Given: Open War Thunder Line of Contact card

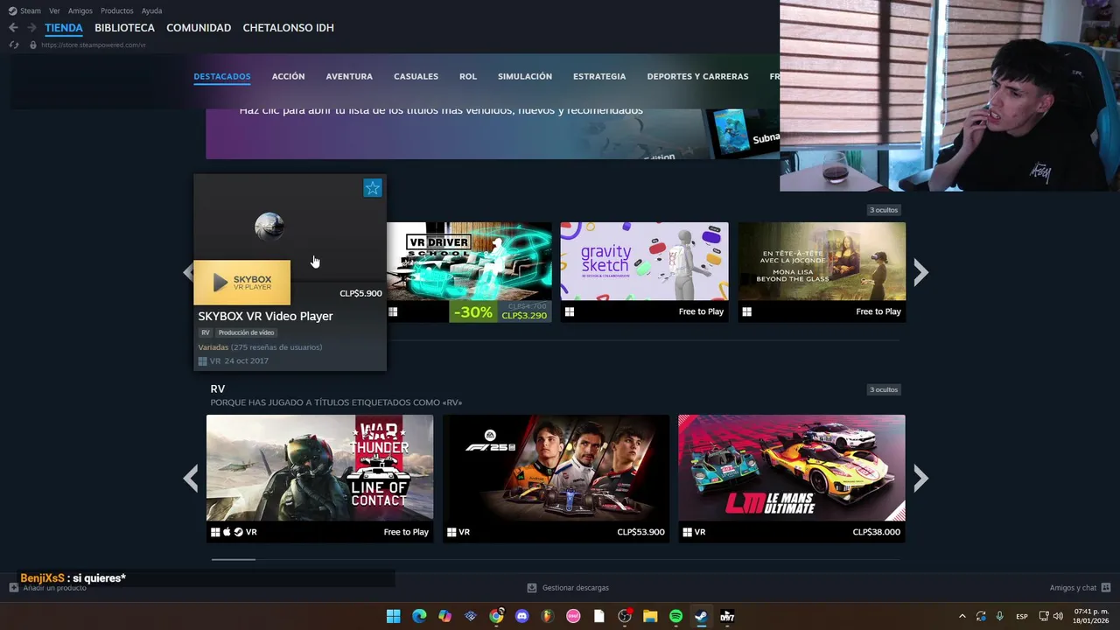Looking at the screenshot, I should [319, 479].
